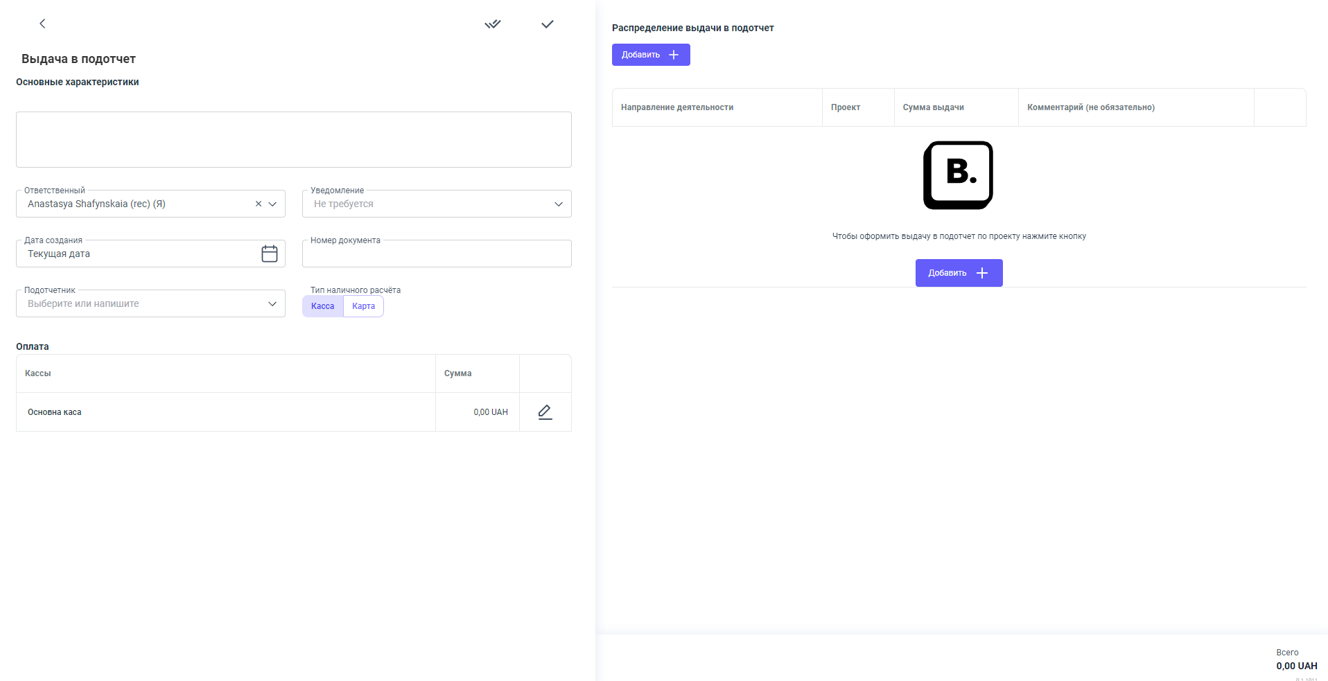Viewport: 1328px width, 681px height.
Task: Expand the Подотчетник selection dropdown
Action: 272,303
